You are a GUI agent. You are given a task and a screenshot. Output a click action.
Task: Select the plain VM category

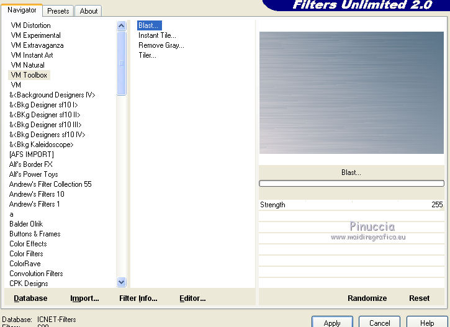click(16, 85)
